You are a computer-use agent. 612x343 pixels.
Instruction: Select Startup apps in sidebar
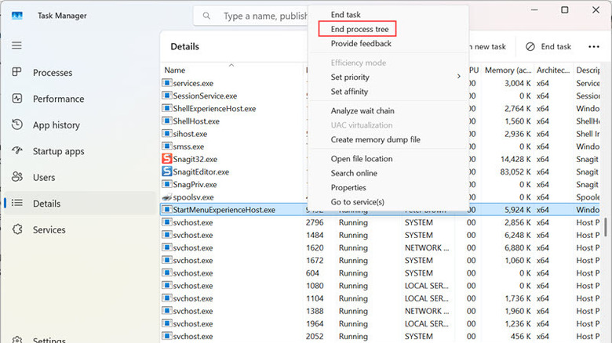pos(58,151)
